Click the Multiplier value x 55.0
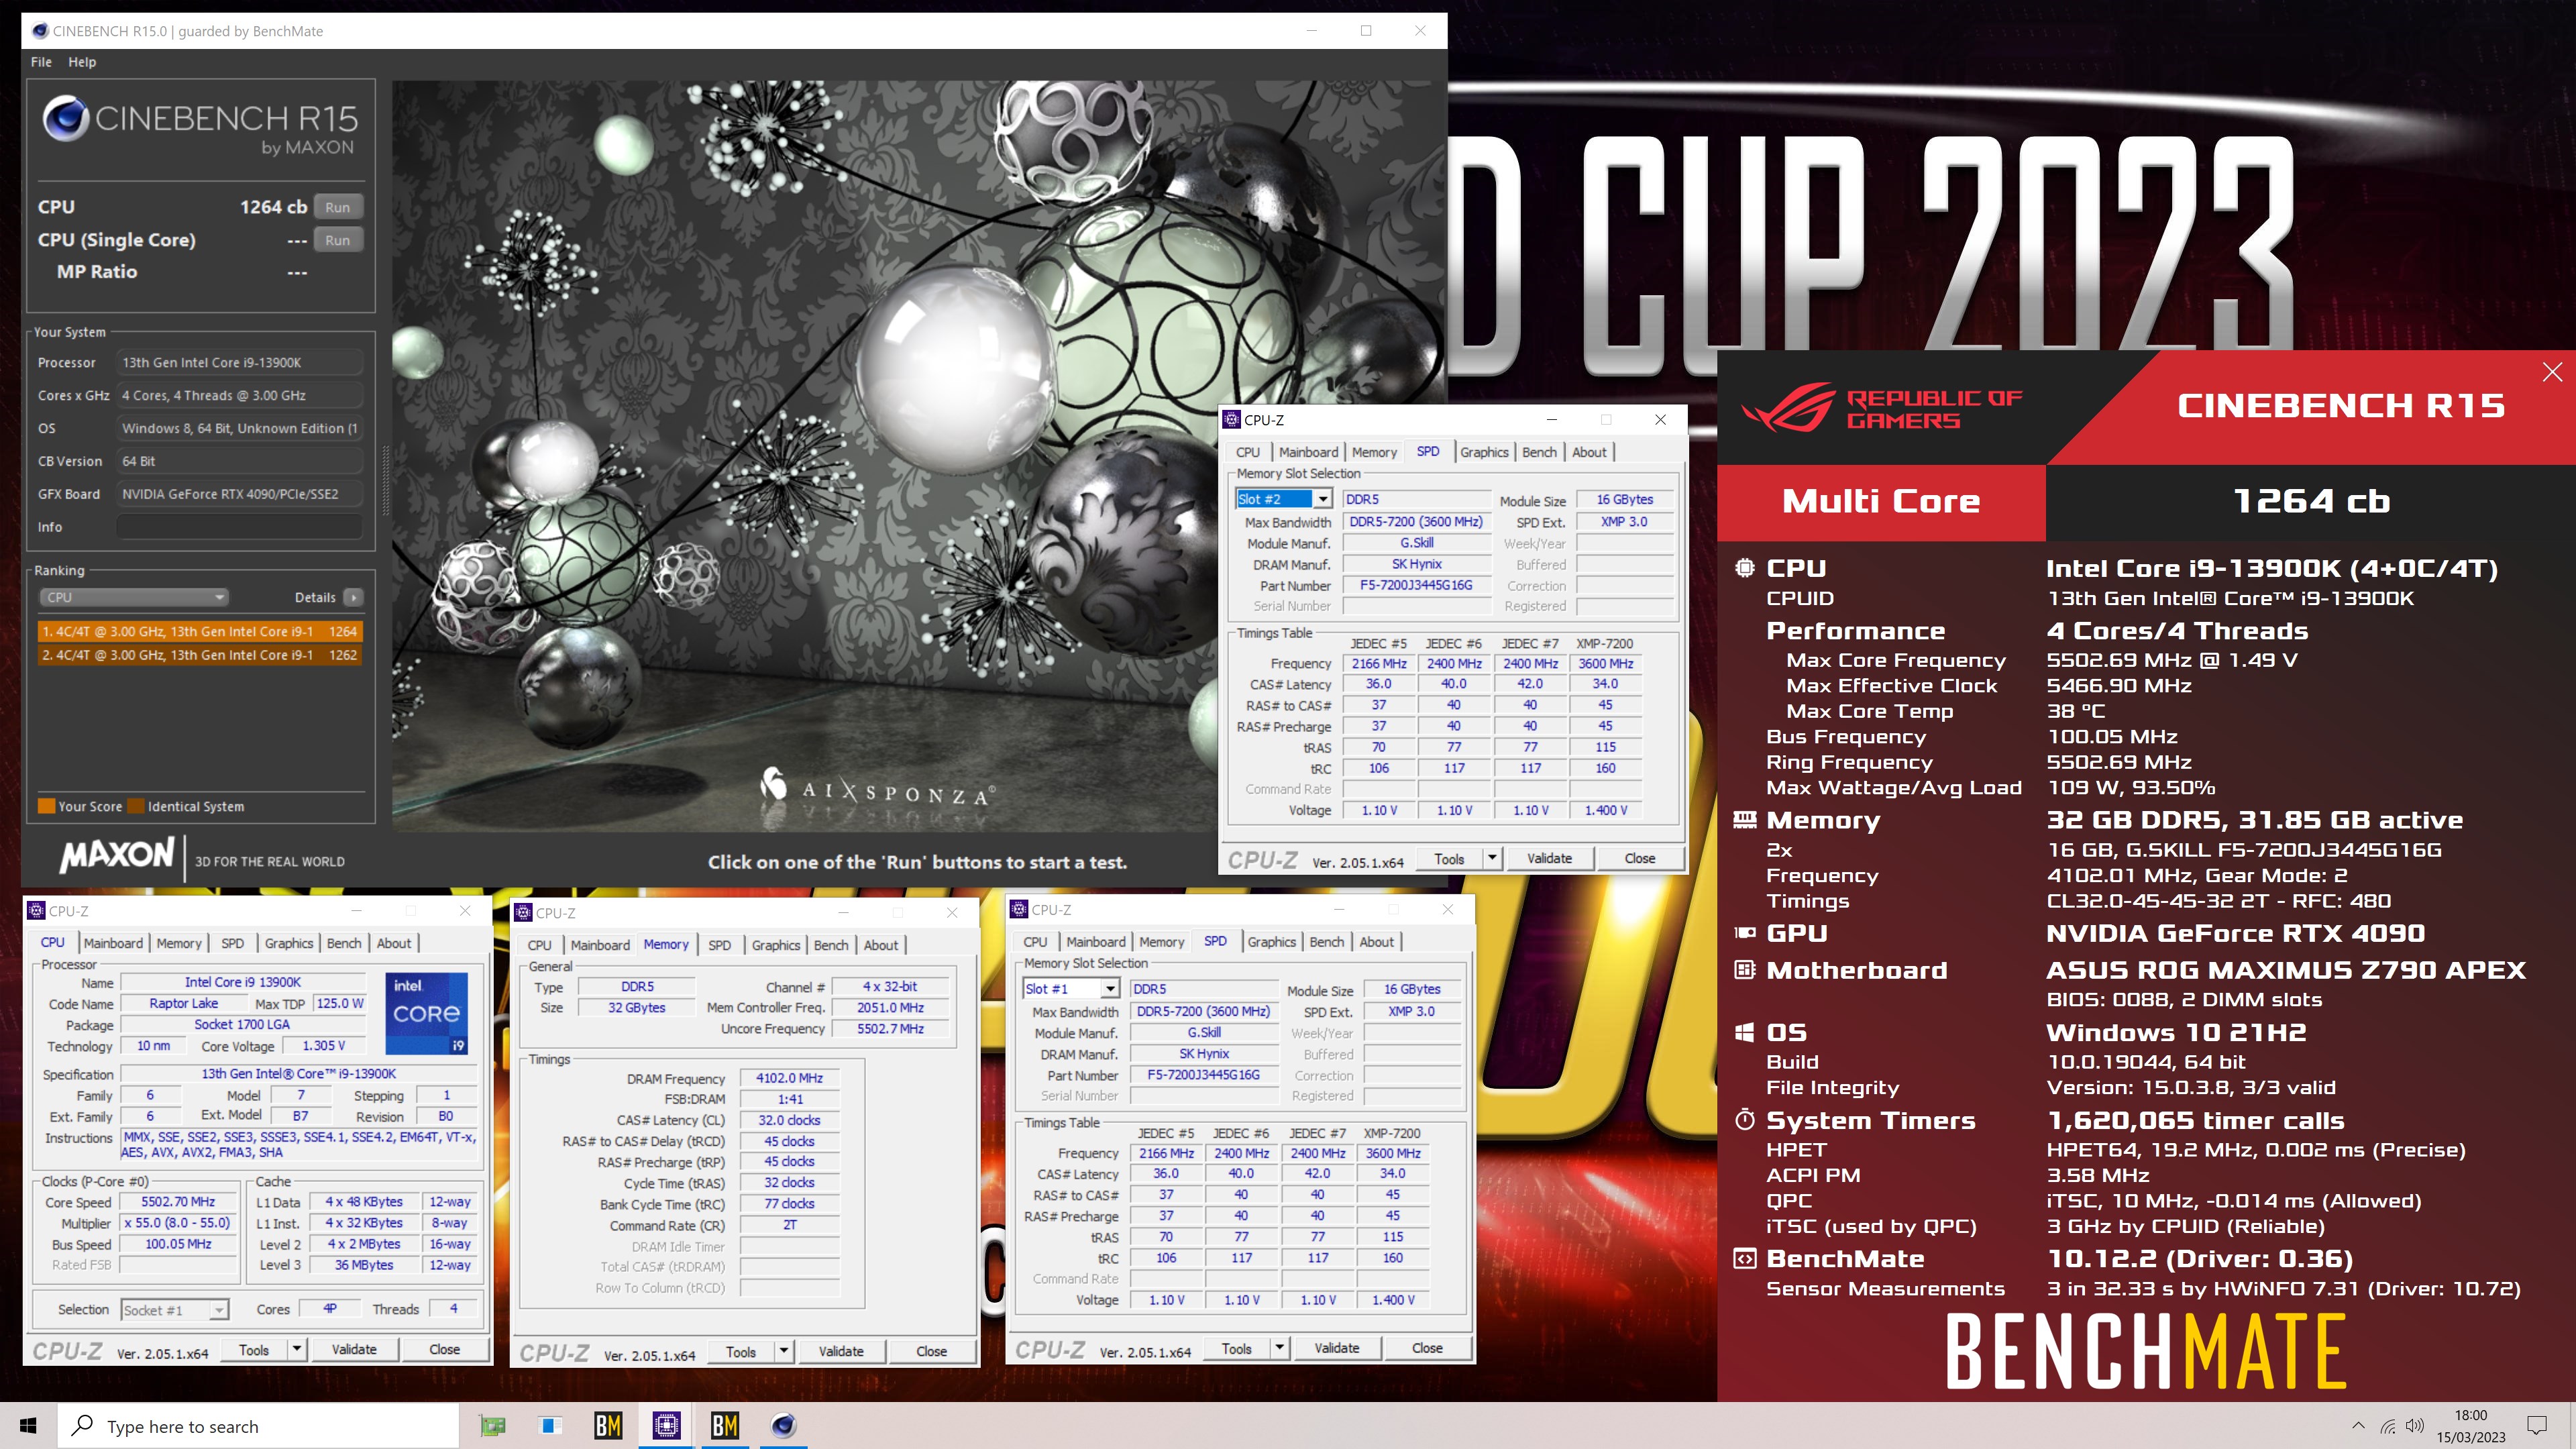The image size is (2576, 1449). pos(178,1223)
